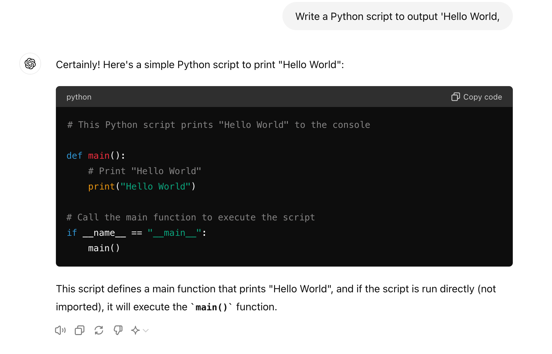
Task: Select the print("Hello World") line
Action: 141,186
